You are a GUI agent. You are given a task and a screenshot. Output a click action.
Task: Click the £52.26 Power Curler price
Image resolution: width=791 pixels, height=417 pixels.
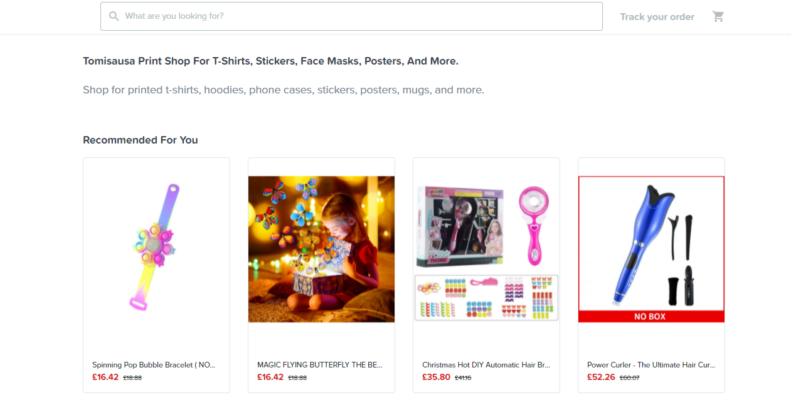(601, 377)
